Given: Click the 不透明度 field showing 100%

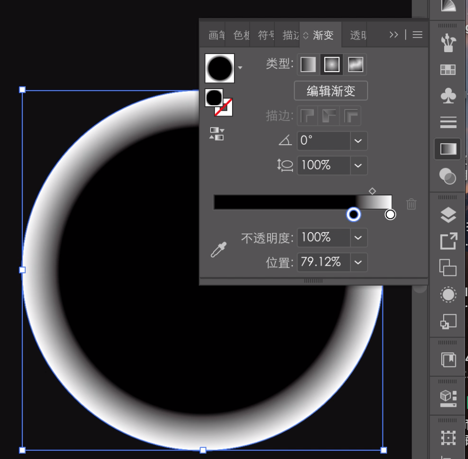Looking at the screenshot, I should pos(324,237).
